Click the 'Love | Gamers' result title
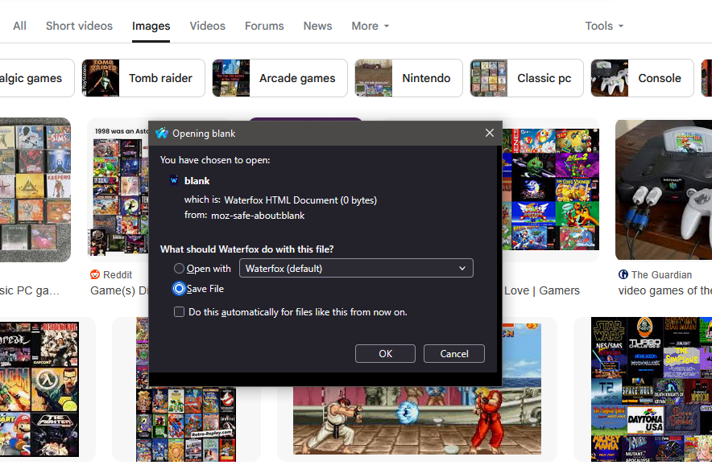The width and height of the screenshot is (712, 465). 542,290
